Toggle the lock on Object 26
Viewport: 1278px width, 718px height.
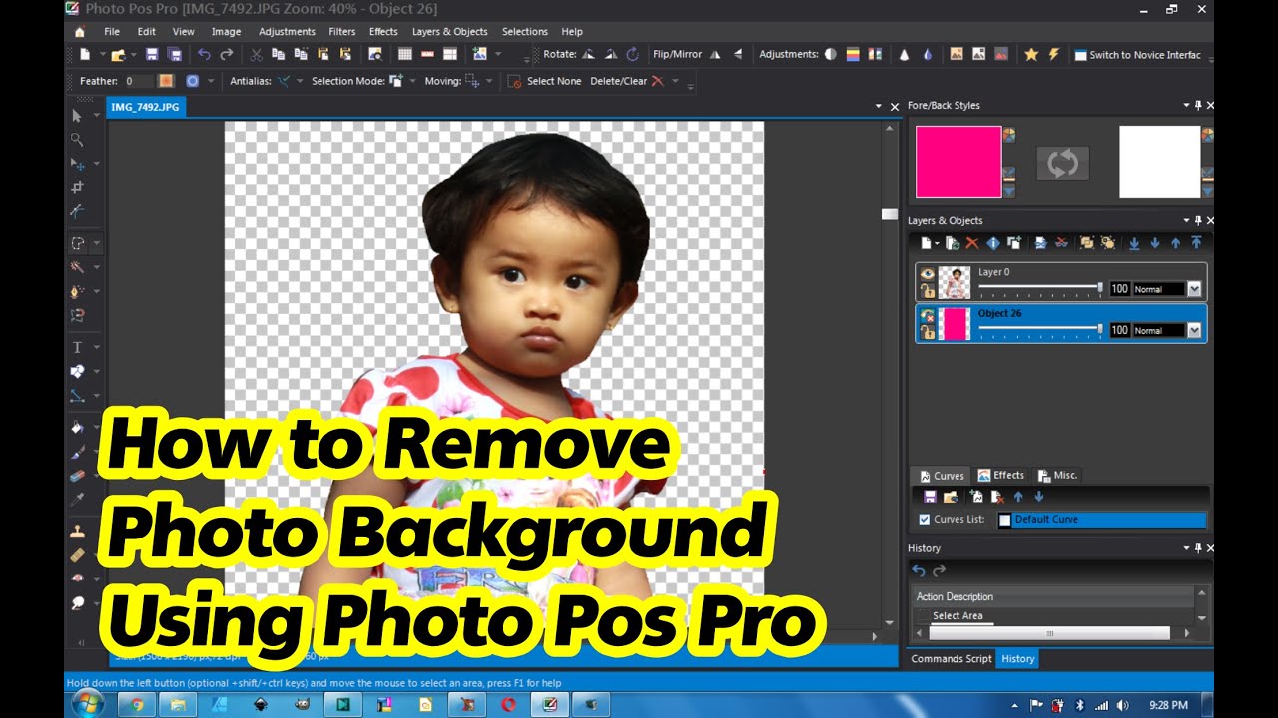[x=928, y=332]
